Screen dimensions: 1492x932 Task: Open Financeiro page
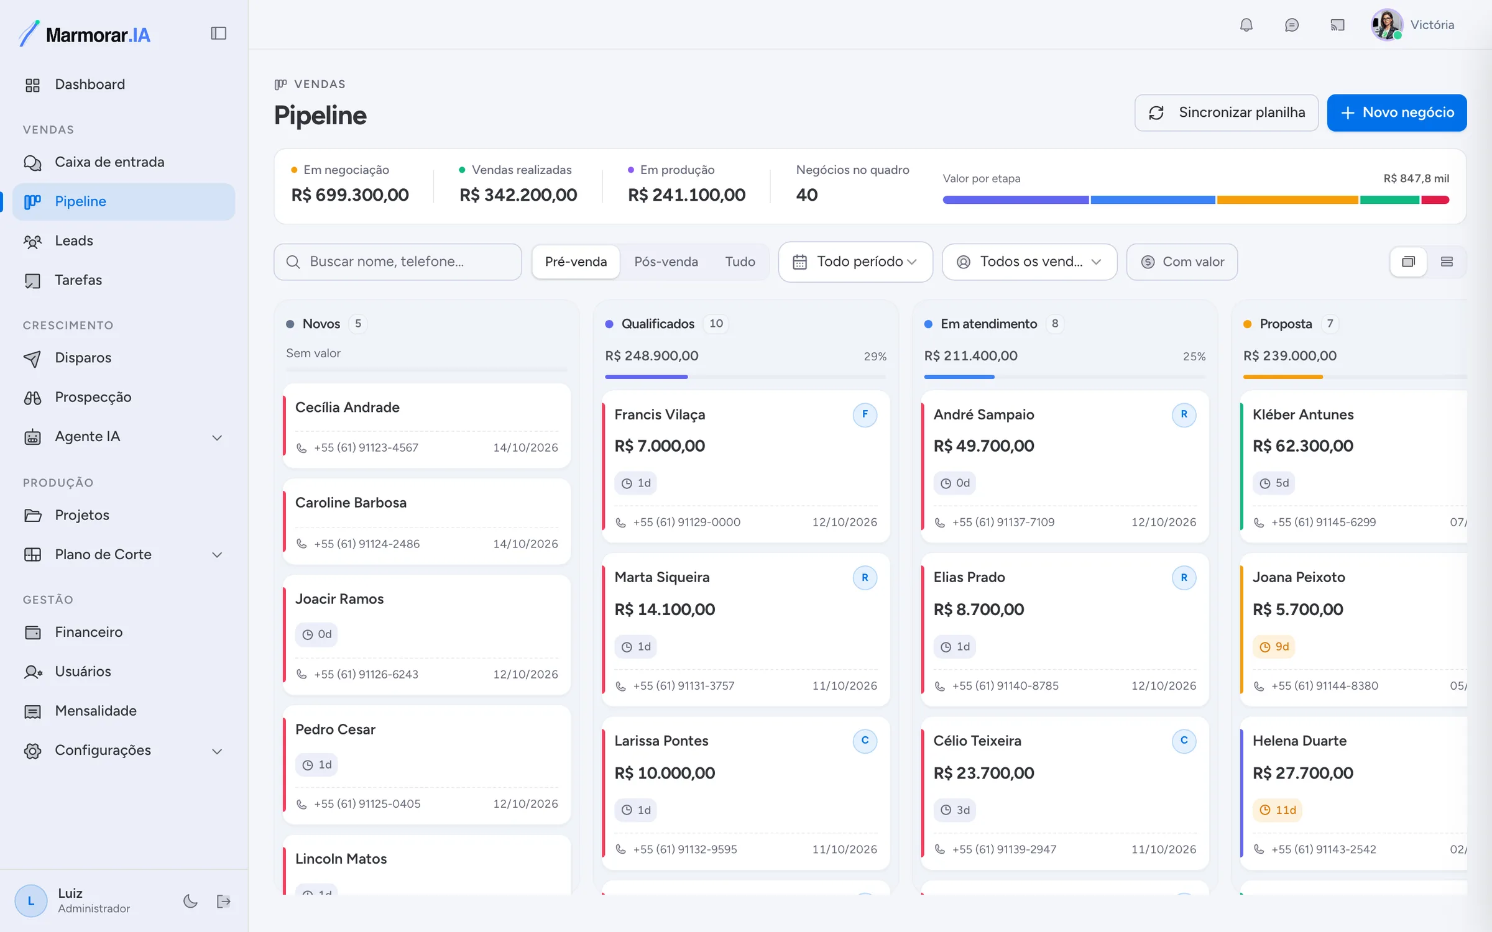(124, 633)
